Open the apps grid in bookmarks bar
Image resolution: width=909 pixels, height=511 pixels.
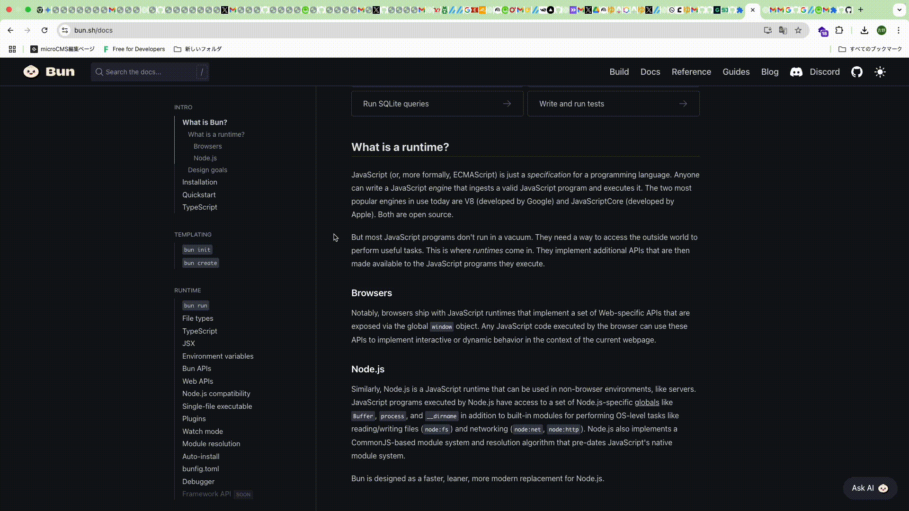click(x=12, y=49)
